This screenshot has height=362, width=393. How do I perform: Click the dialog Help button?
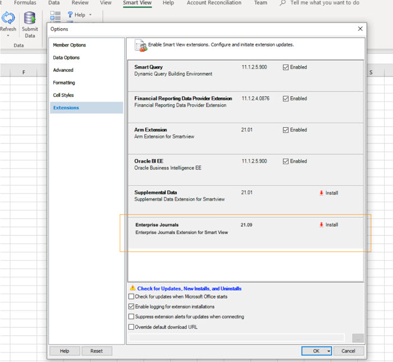tap(65, 351)
